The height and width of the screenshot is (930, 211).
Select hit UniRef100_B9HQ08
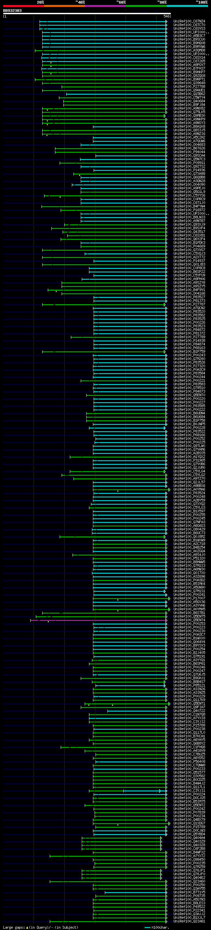point(189,43)
